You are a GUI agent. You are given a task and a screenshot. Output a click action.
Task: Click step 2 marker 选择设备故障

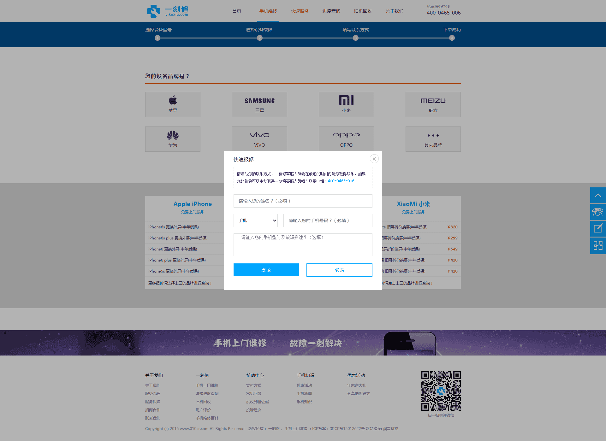(x=259, y=38)
